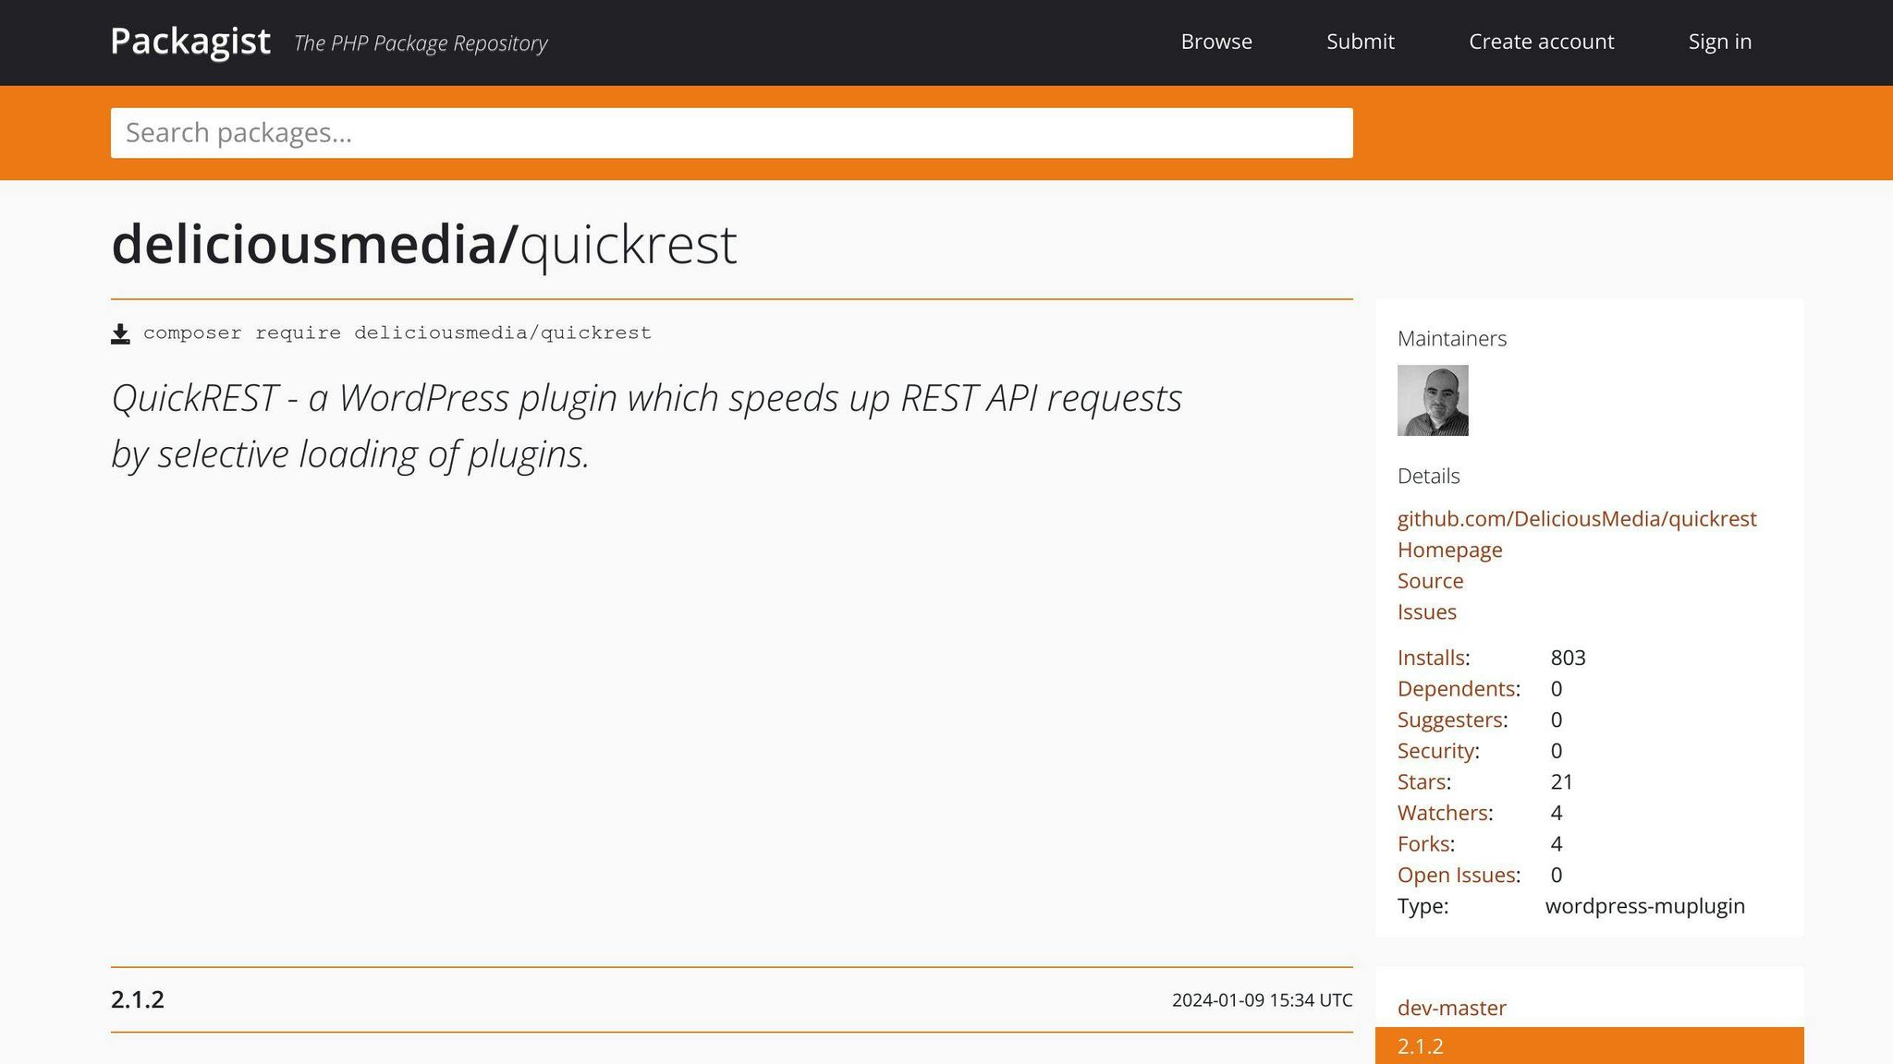Click the 2024-01-09 15:34 UTC timestamp
Image resolution: width=1893 pixels, height=1064 pixels.
(x=1263, y=1000)
